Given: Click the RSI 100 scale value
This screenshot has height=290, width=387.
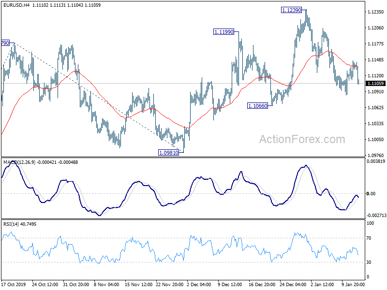Looking at the screenshot, I should click(x=371, y=223).
